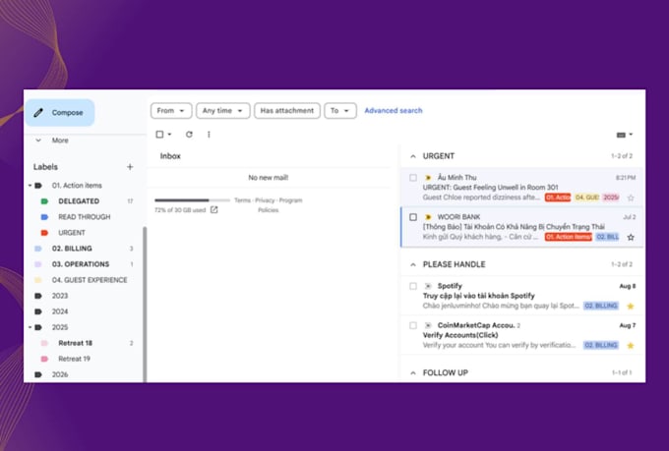Click importance marker on Âu Minh Thu email
Viewport: 669px width, 451px height.
pos(428,177)
